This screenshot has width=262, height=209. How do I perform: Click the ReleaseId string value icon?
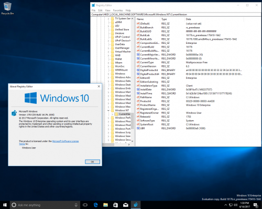click(138, 117)
